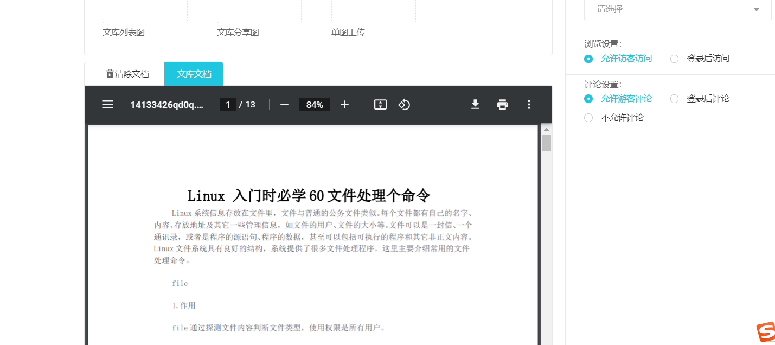Click the 84% zoom level field
Viewport: 775px width, 345px height.
pyautogui.click(x=315, y=105)
